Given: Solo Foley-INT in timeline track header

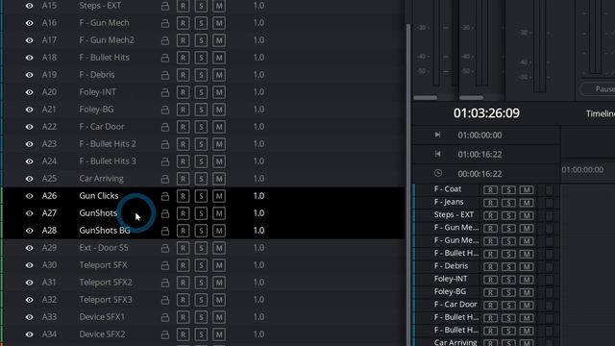Looking at the screenshot, I should [x=508, y=280].
